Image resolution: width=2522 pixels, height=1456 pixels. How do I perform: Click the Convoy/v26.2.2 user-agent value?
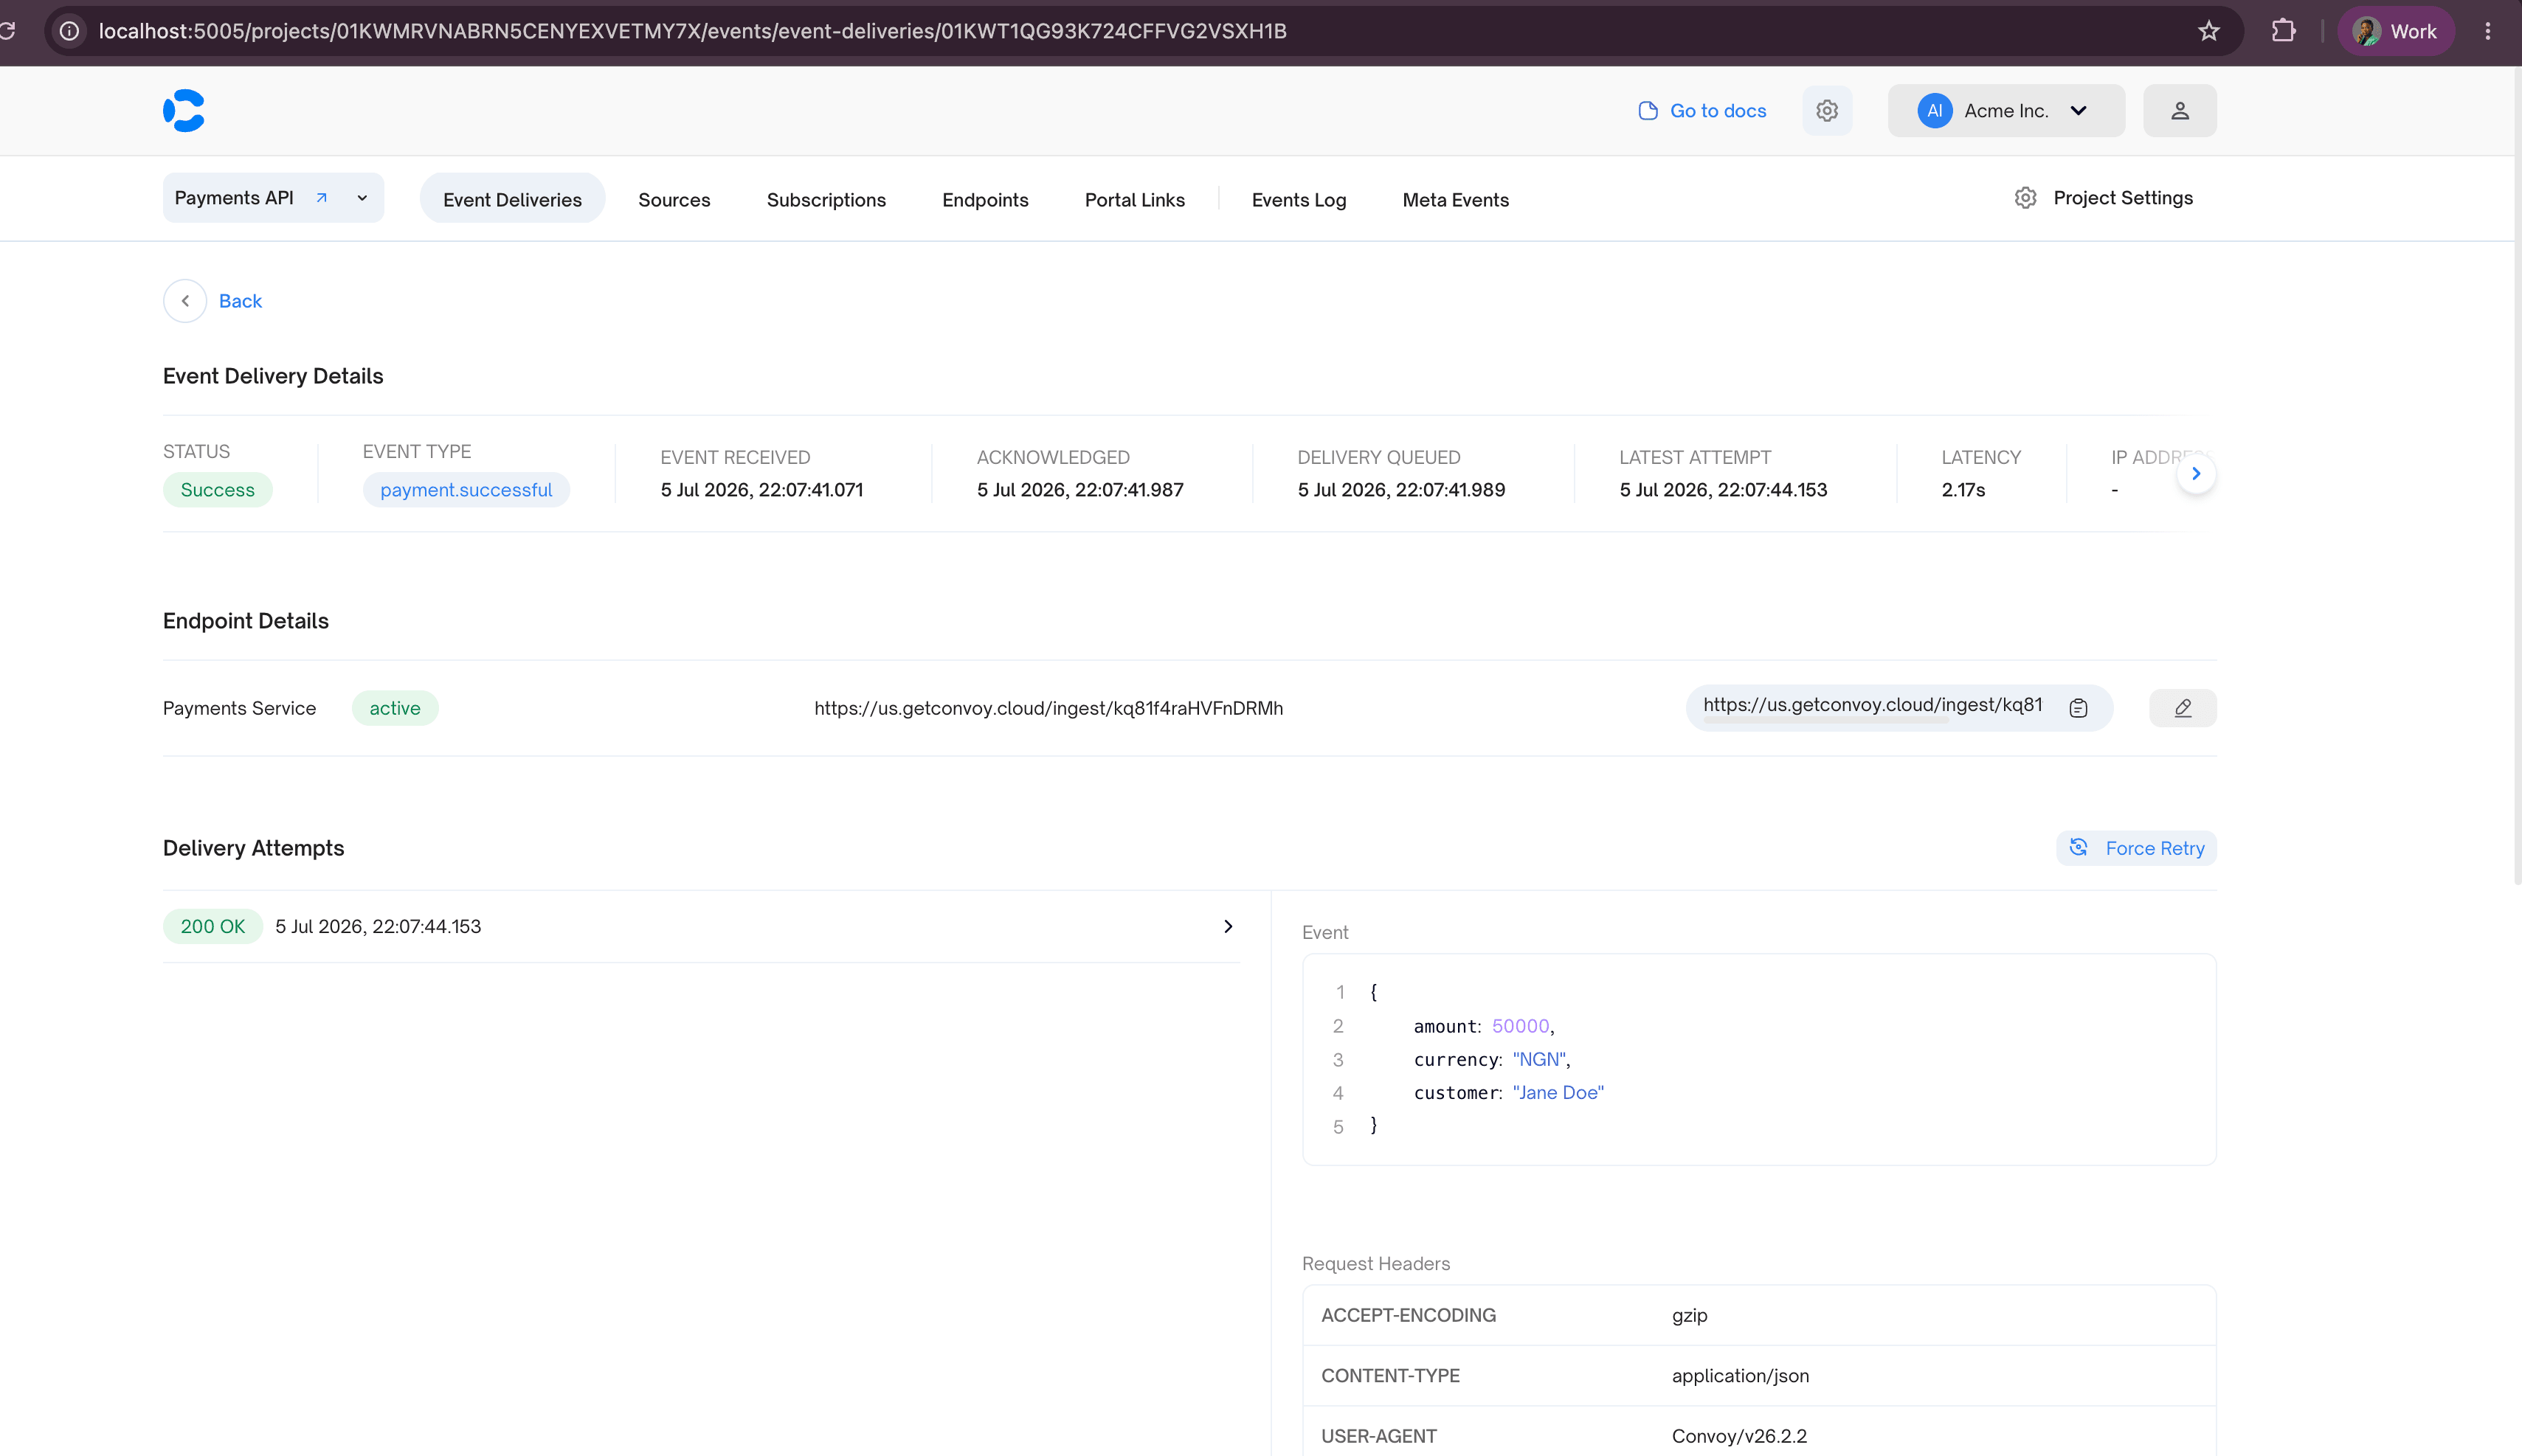pos(1738,1436)
